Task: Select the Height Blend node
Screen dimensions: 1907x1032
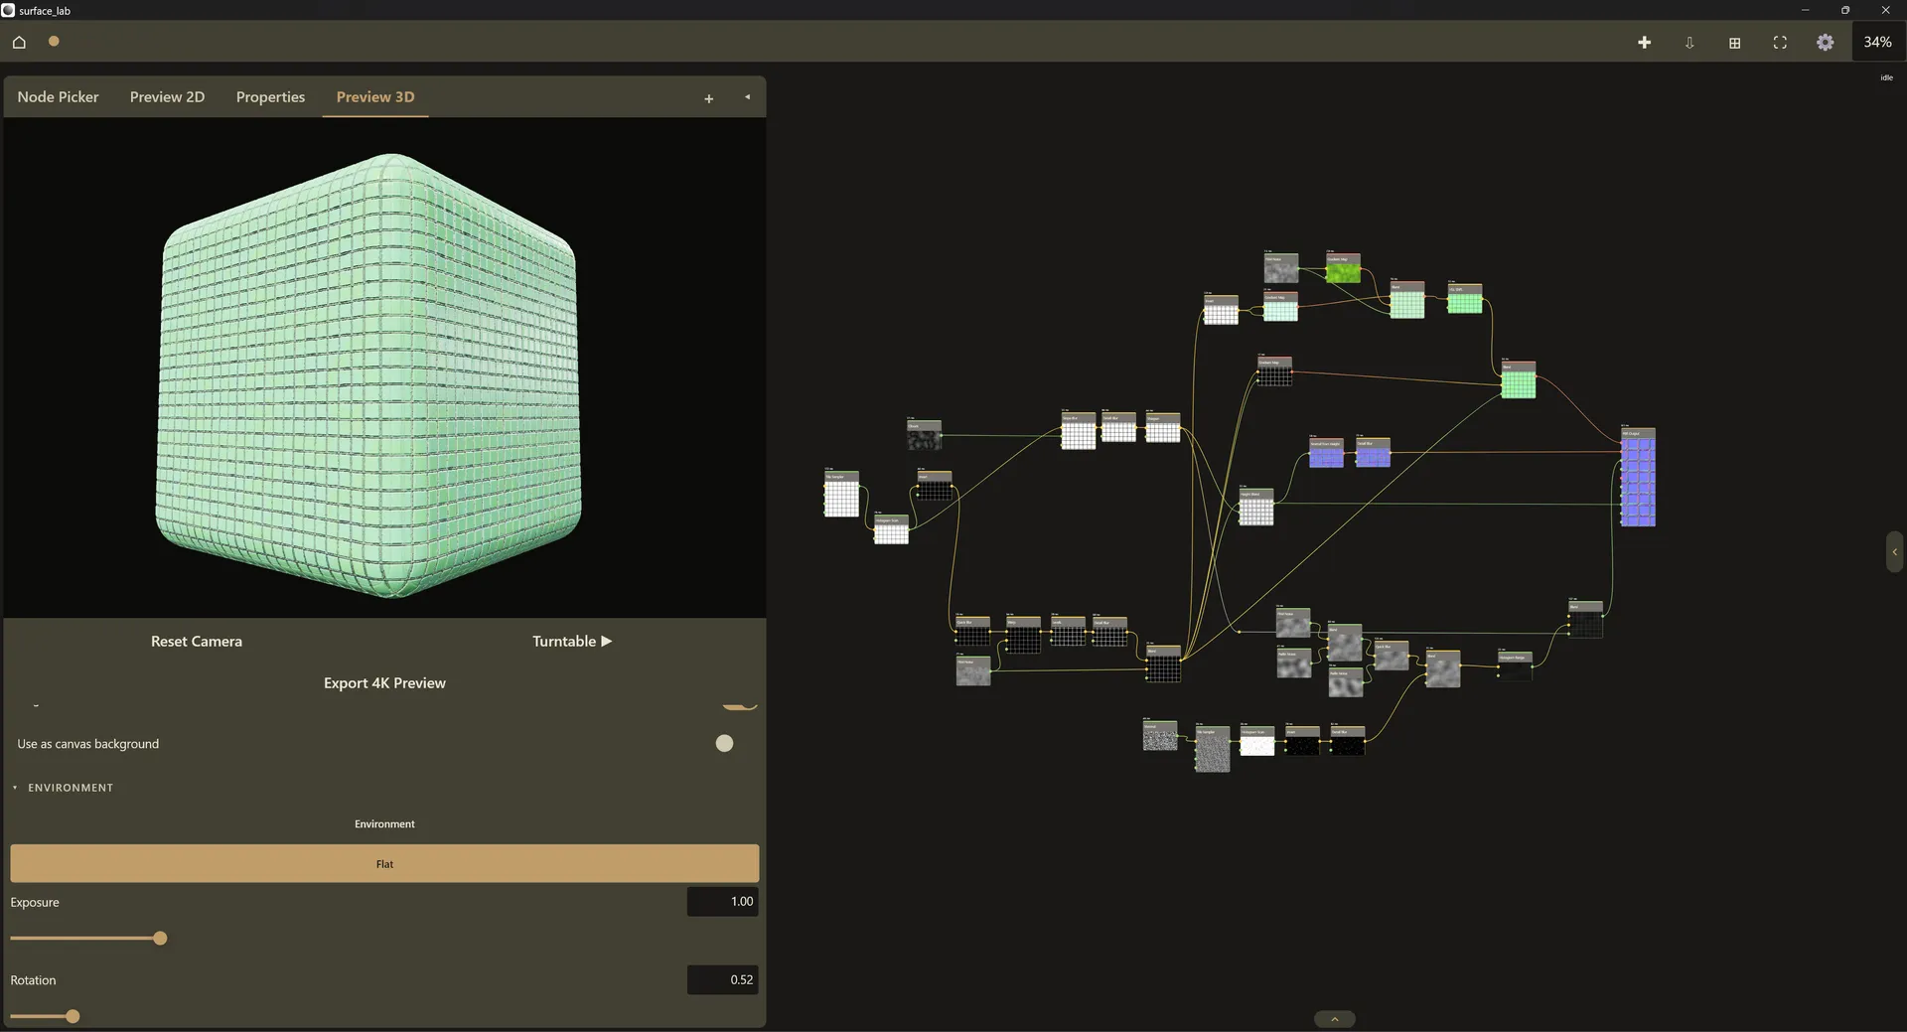Action: 1255,507
